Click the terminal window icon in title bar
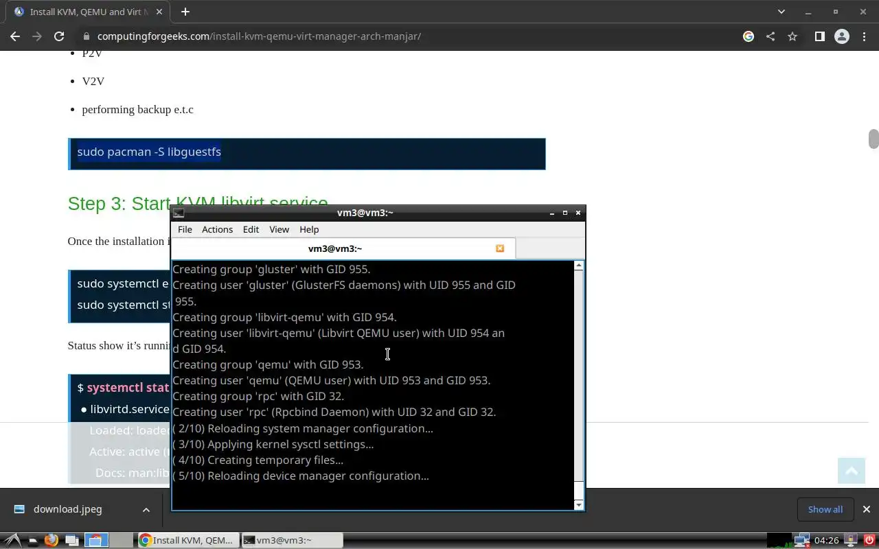Image resolution: width=879 pixels, height=549 pixels. tap(179, 213)
